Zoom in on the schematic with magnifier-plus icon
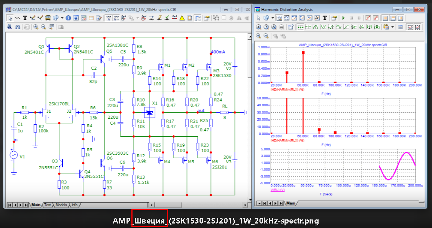 [36, 27]
